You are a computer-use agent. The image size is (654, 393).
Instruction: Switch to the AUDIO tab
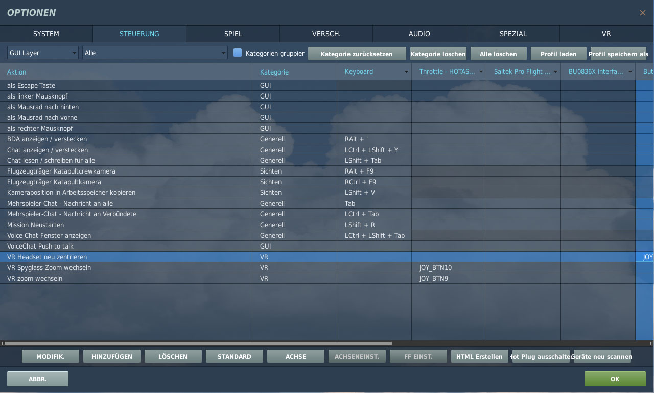click(419, 34)
